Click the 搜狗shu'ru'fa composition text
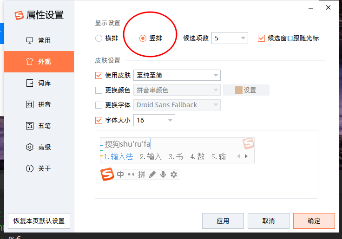342x239 pixels. point(128,144)
